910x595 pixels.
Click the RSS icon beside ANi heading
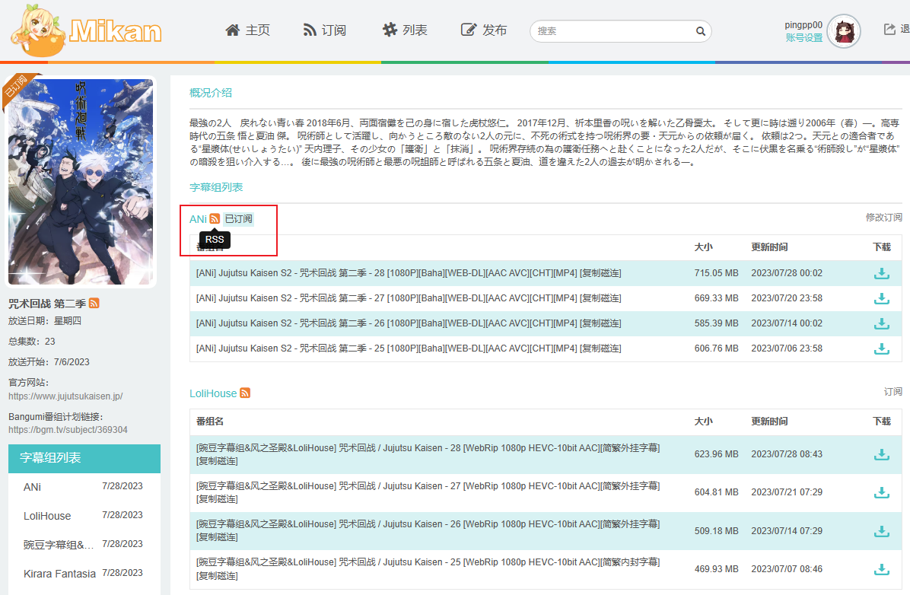click(215, 219)
